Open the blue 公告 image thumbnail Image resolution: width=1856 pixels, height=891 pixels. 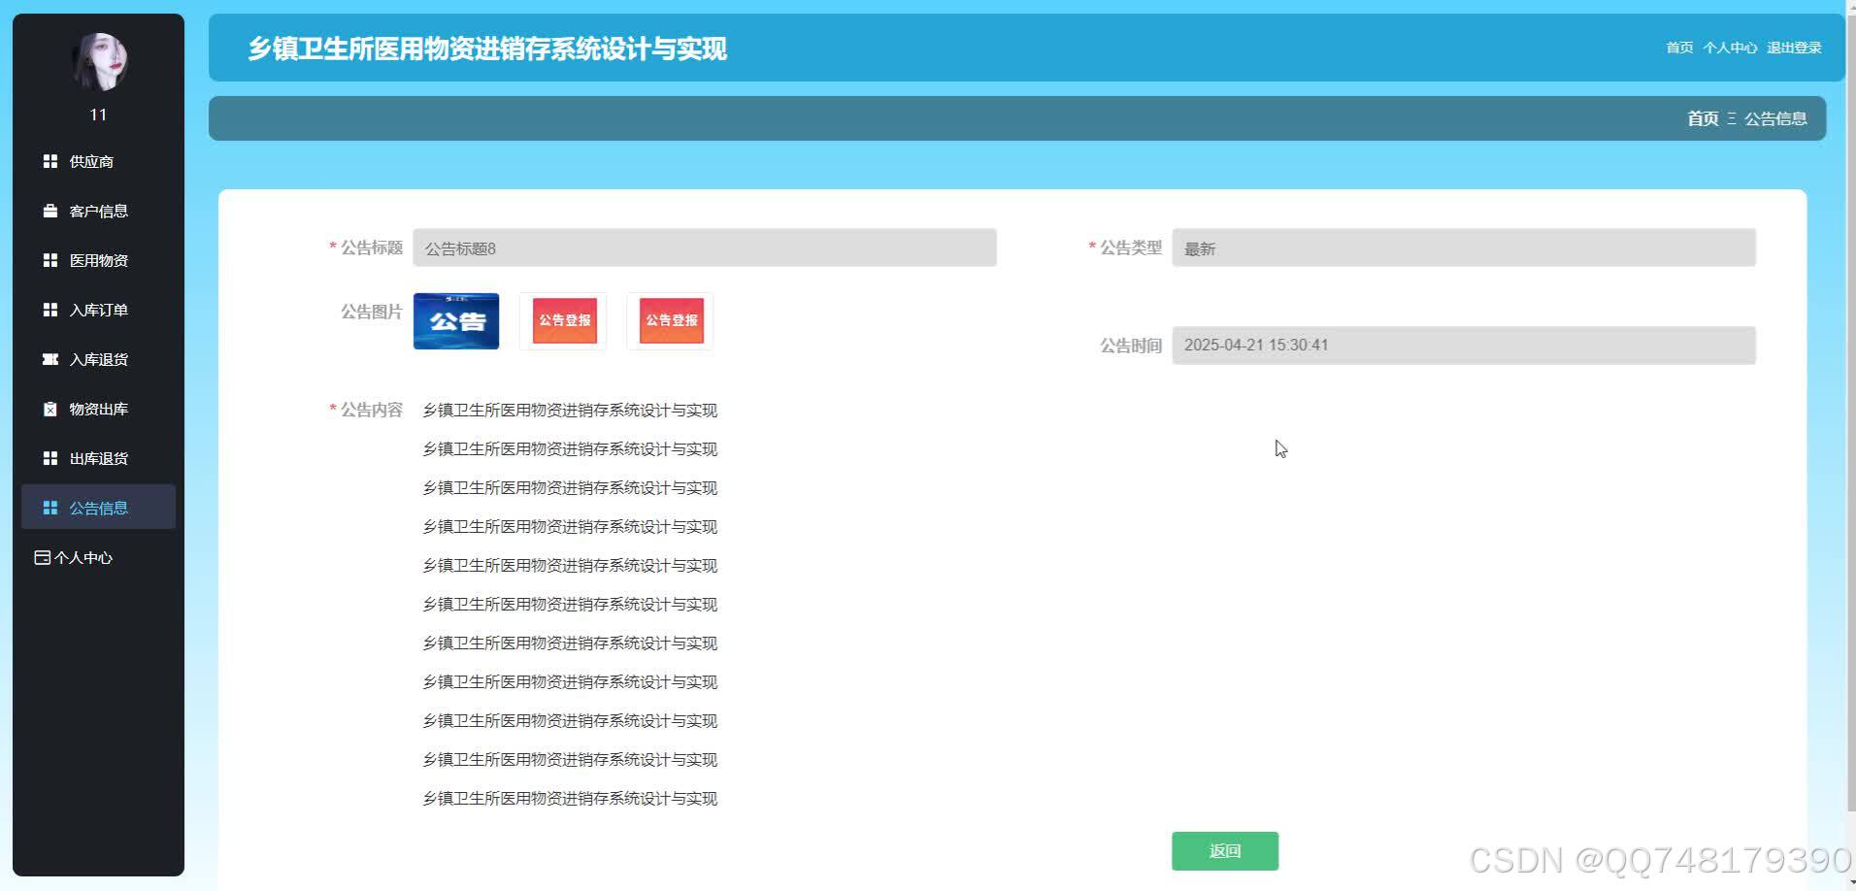click(456, 321)
